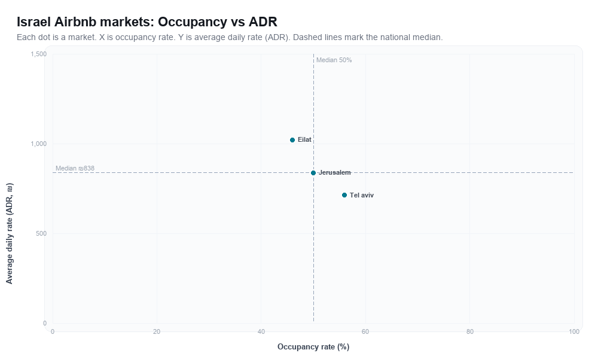Click the chart title Israel Airbnb markets

click(x=147, y=22)
